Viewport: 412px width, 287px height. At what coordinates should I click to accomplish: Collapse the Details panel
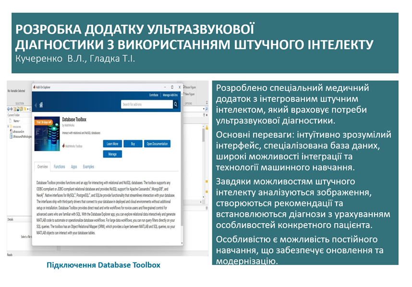pyautogui.click(x=10, y=219)
